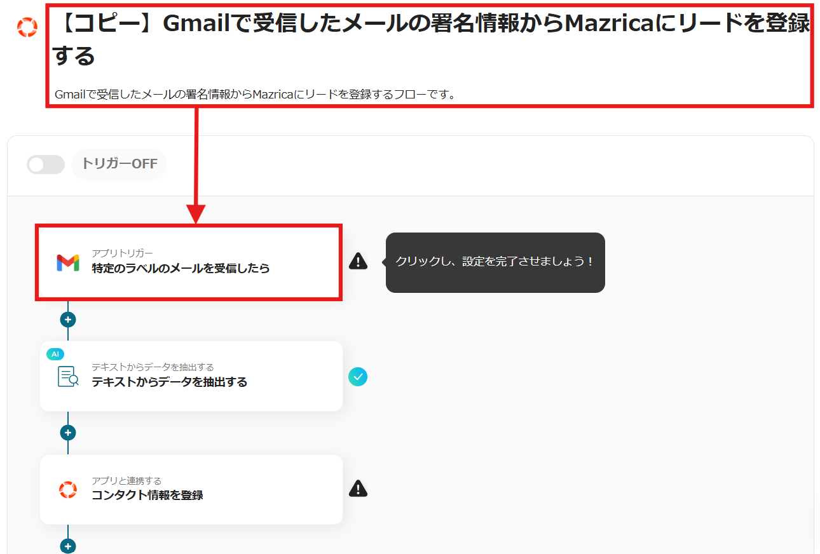This screenshot has height=554, width=820.
Task: Open the コンタクト情報を登録 step card
Action: click(x=191, y=489)
